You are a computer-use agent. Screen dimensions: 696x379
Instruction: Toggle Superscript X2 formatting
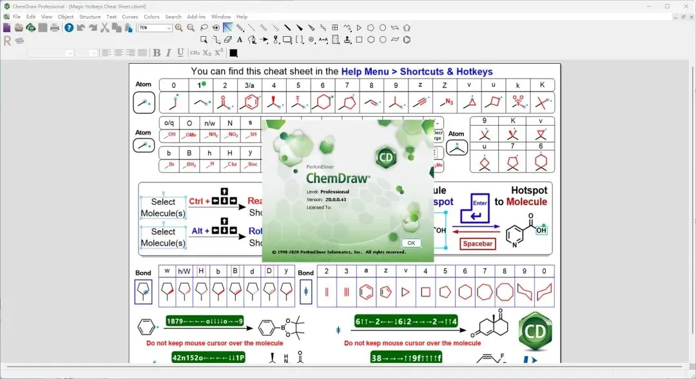(x=219, y=53)
